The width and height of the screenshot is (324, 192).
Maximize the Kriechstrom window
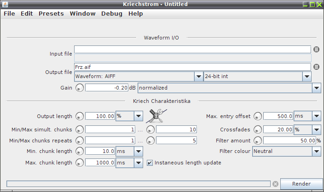point(312,4)
